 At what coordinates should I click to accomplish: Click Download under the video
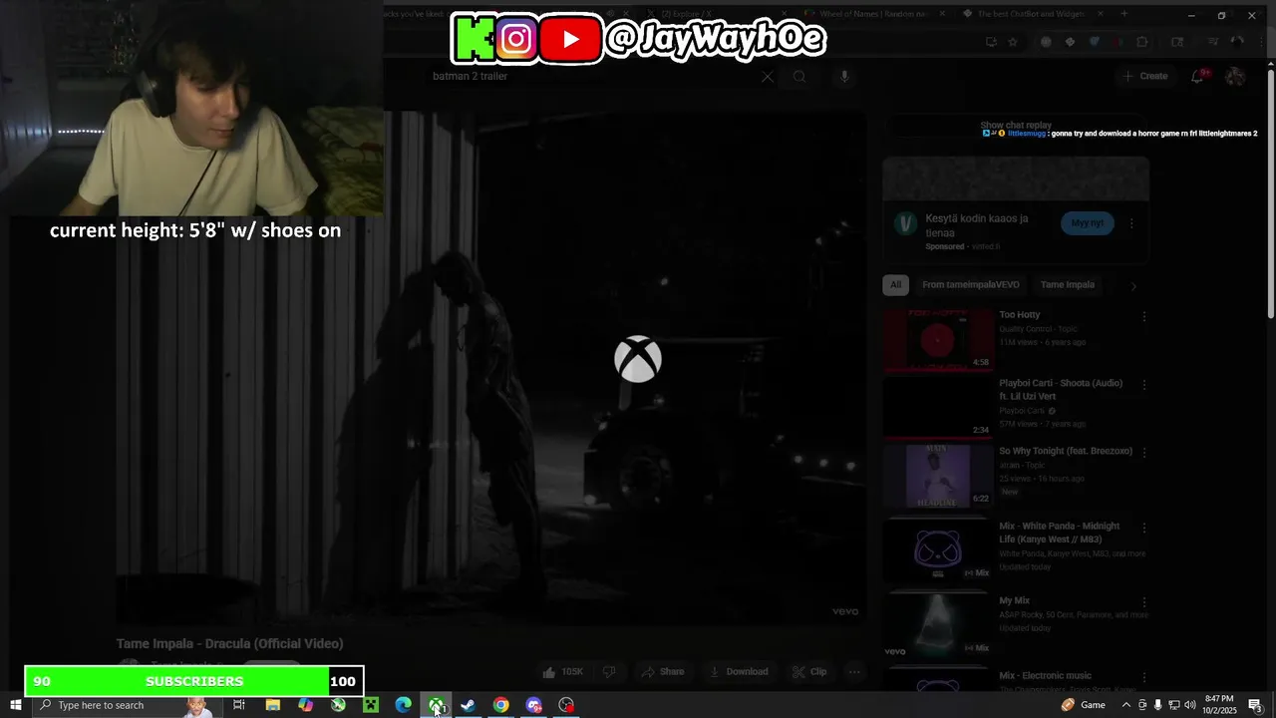point(739,672)
